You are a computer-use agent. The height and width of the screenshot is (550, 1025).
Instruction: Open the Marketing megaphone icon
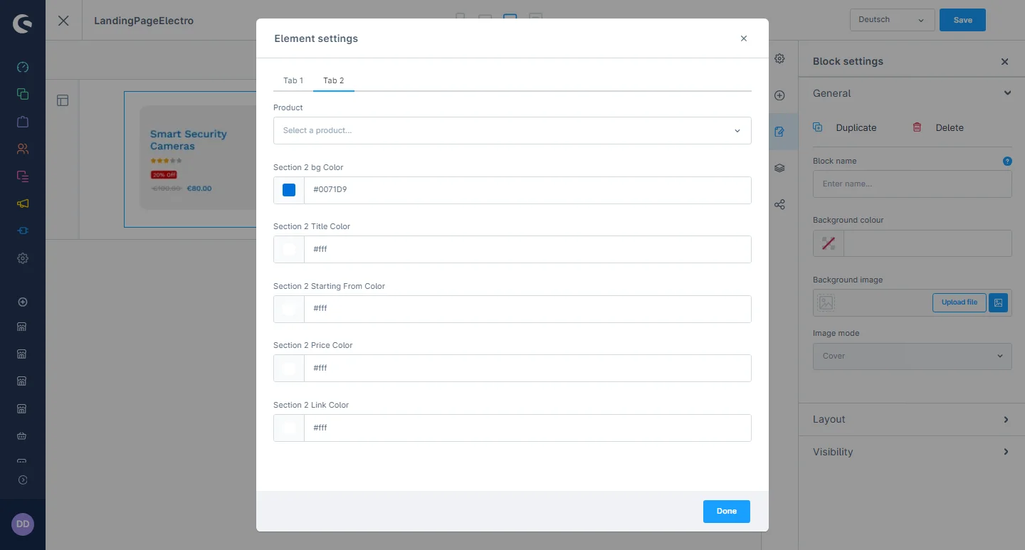click(x=23, y=203)
